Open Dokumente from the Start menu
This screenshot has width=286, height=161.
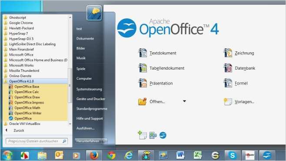coord(85,39)
